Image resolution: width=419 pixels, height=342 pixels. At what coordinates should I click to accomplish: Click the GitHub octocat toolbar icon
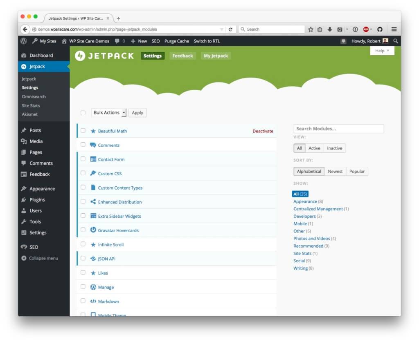pyautogui.click(x=380, y=29)
